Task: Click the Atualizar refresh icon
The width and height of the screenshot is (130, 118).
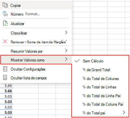Action: pos(6,23)
